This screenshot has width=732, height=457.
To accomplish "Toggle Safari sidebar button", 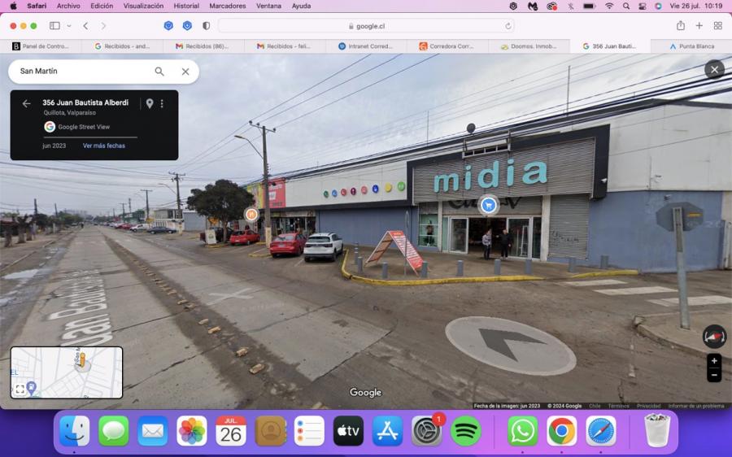I will pos(54,26).
